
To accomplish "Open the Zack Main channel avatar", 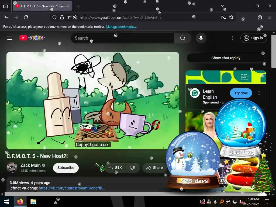I will (x=12, y=167).
